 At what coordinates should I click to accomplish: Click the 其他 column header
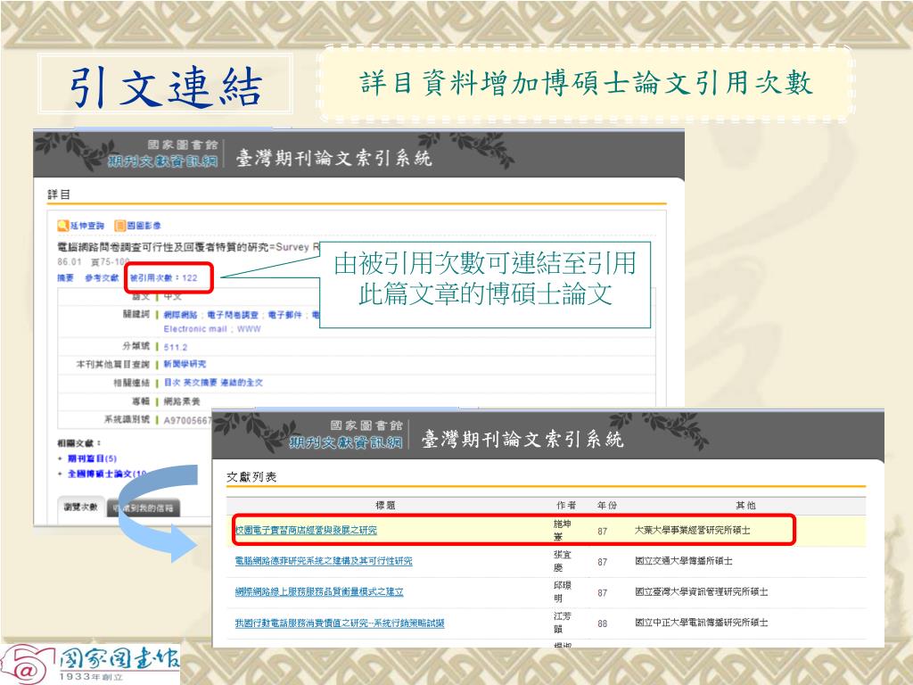(x=745, y=505)
